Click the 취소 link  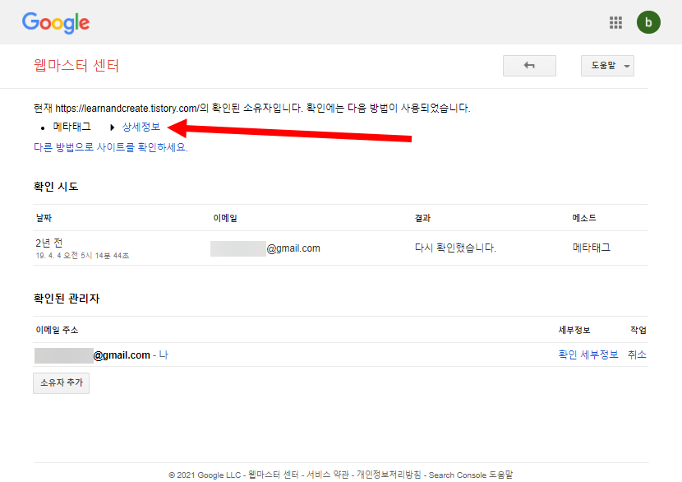[637, 355]
